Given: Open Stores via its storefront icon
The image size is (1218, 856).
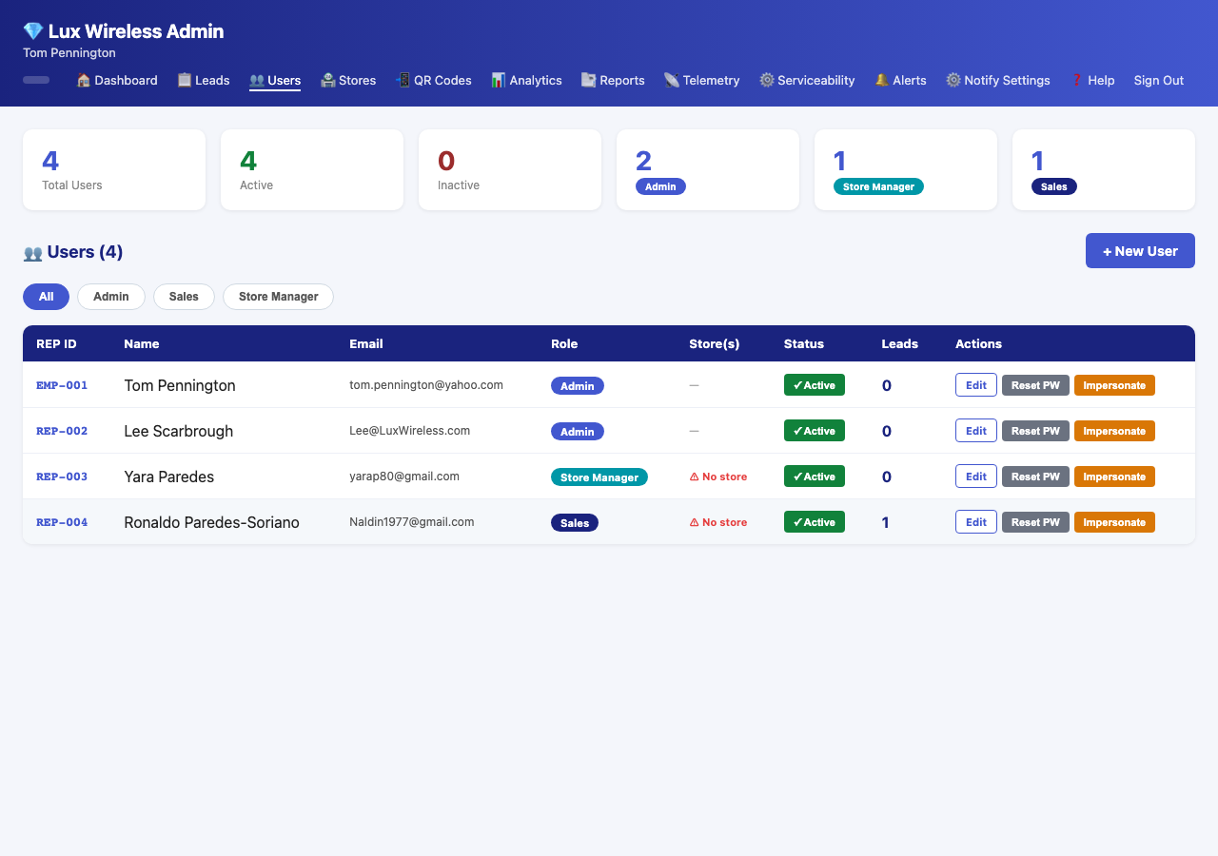Looking at the screenshot, I should point(327,81).
